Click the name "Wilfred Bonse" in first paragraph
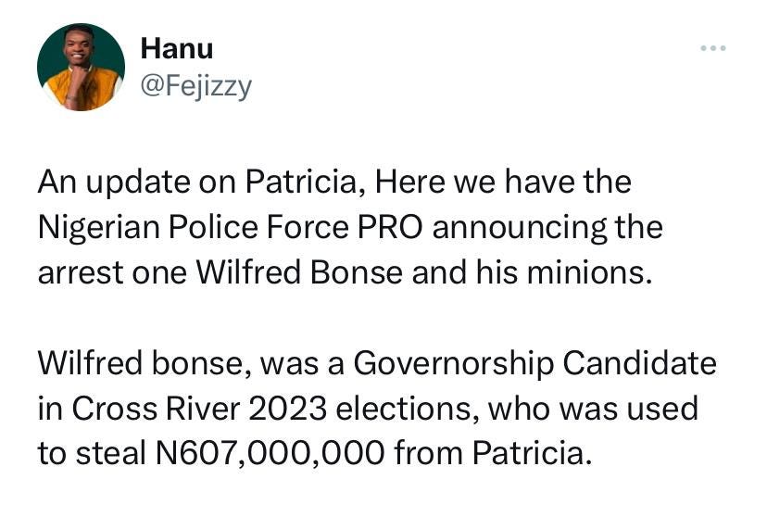Image resolution: width=767 pixels, height=517 pixels. [x=299, y=272]
